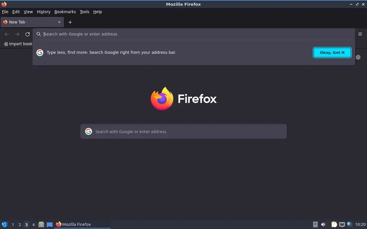
Task: Maximize the Firefox window
Action: point(357,4)
